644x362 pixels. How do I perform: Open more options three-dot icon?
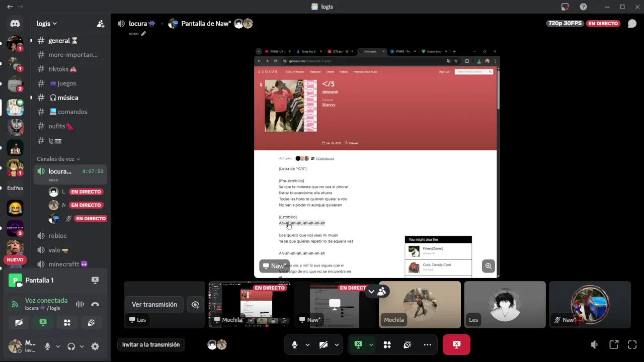(x=427, y=344)
